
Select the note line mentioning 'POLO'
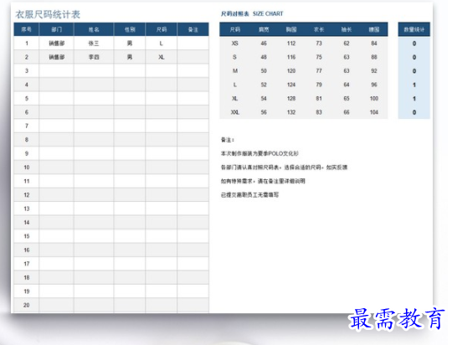pos(259,153)
